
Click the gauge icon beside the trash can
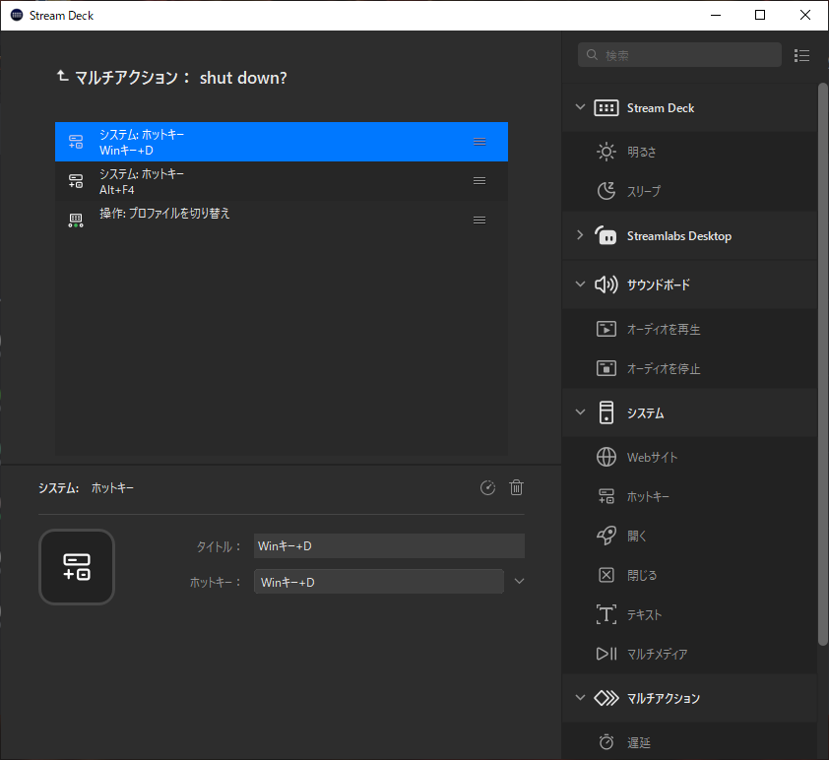click(x=487, y=488)
